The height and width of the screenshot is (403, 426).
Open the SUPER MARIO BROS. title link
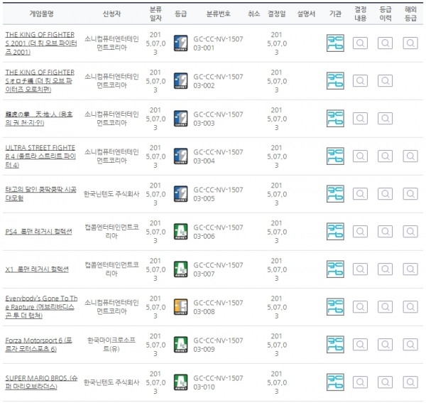coord(38,381)
